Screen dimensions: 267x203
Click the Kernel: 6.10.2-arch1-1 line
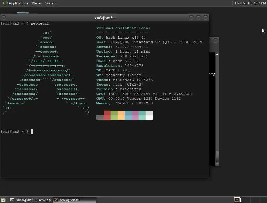122,47
